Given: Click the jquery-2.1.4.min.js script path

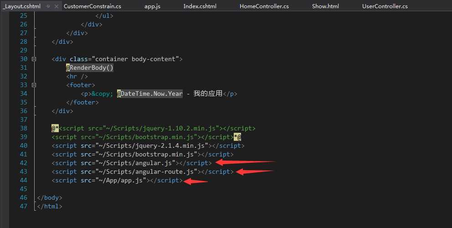Looking at the screenshot, I should pos(152,145).
